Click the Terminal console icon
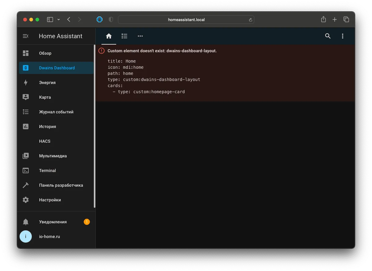The image size is (372, 271). tap(26, 170)
